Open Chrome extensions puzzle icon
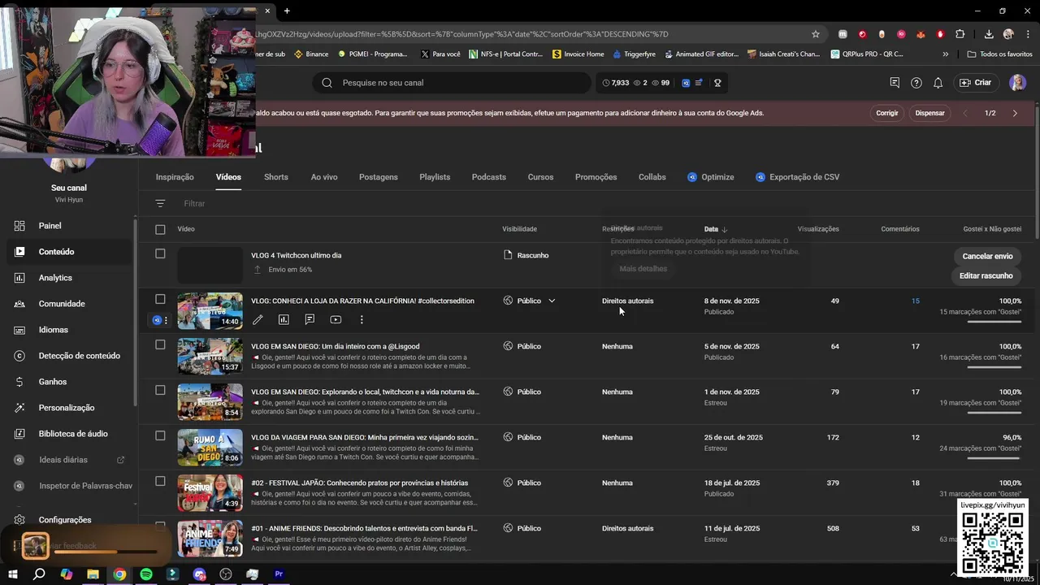 tap(960, 34)
